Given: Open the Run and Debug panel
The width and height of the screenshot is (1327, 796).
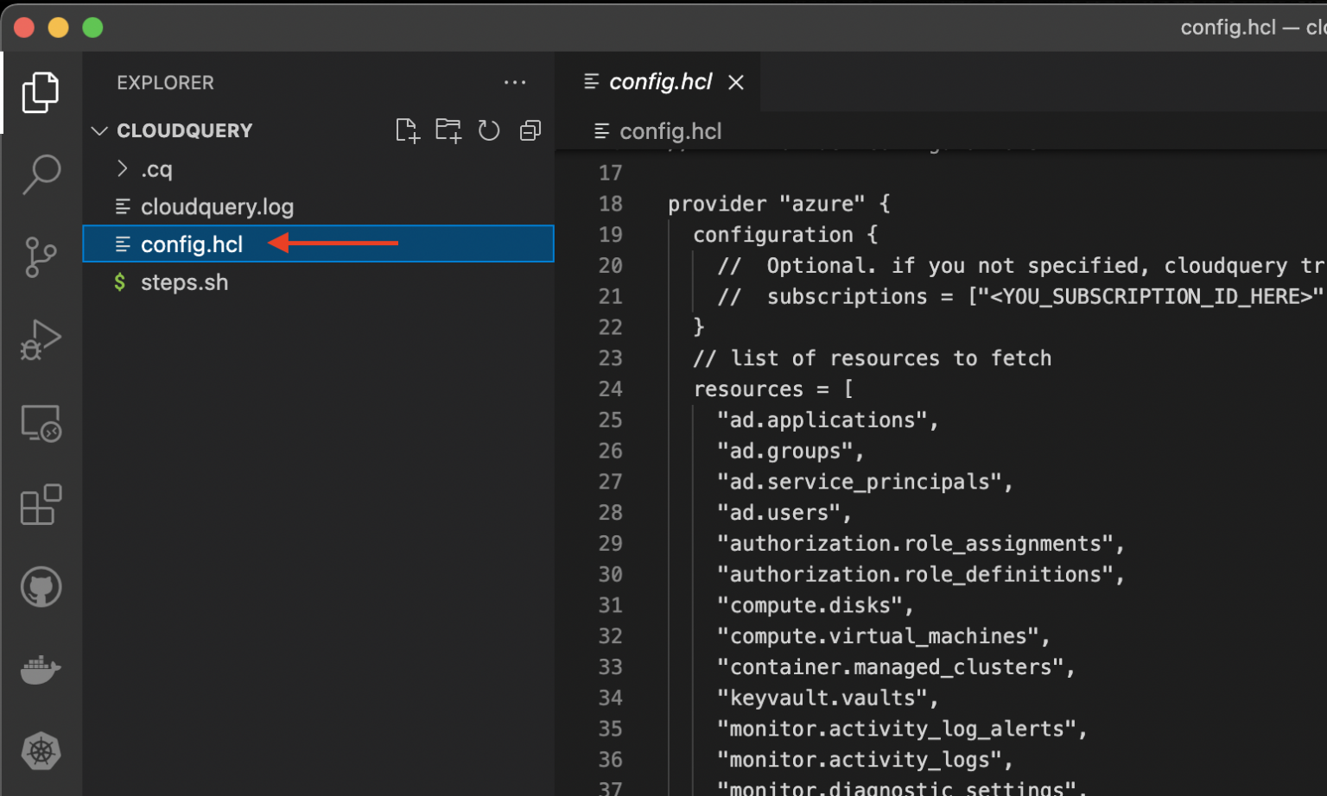Looking at the screenshot, I should pyautogui.click(x=41, y=339).
